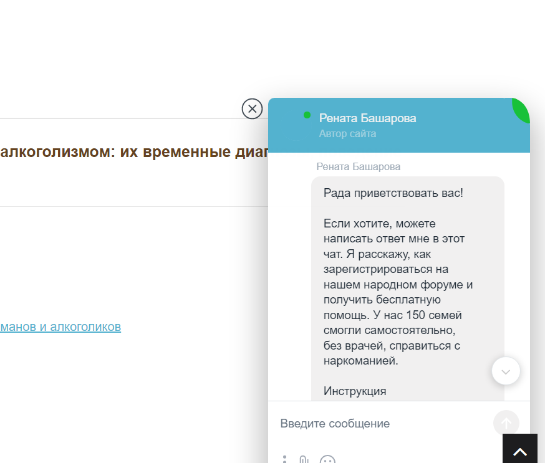
Task: Focus the 'Введите сообщение' input field
Action: tap(380, 424)
